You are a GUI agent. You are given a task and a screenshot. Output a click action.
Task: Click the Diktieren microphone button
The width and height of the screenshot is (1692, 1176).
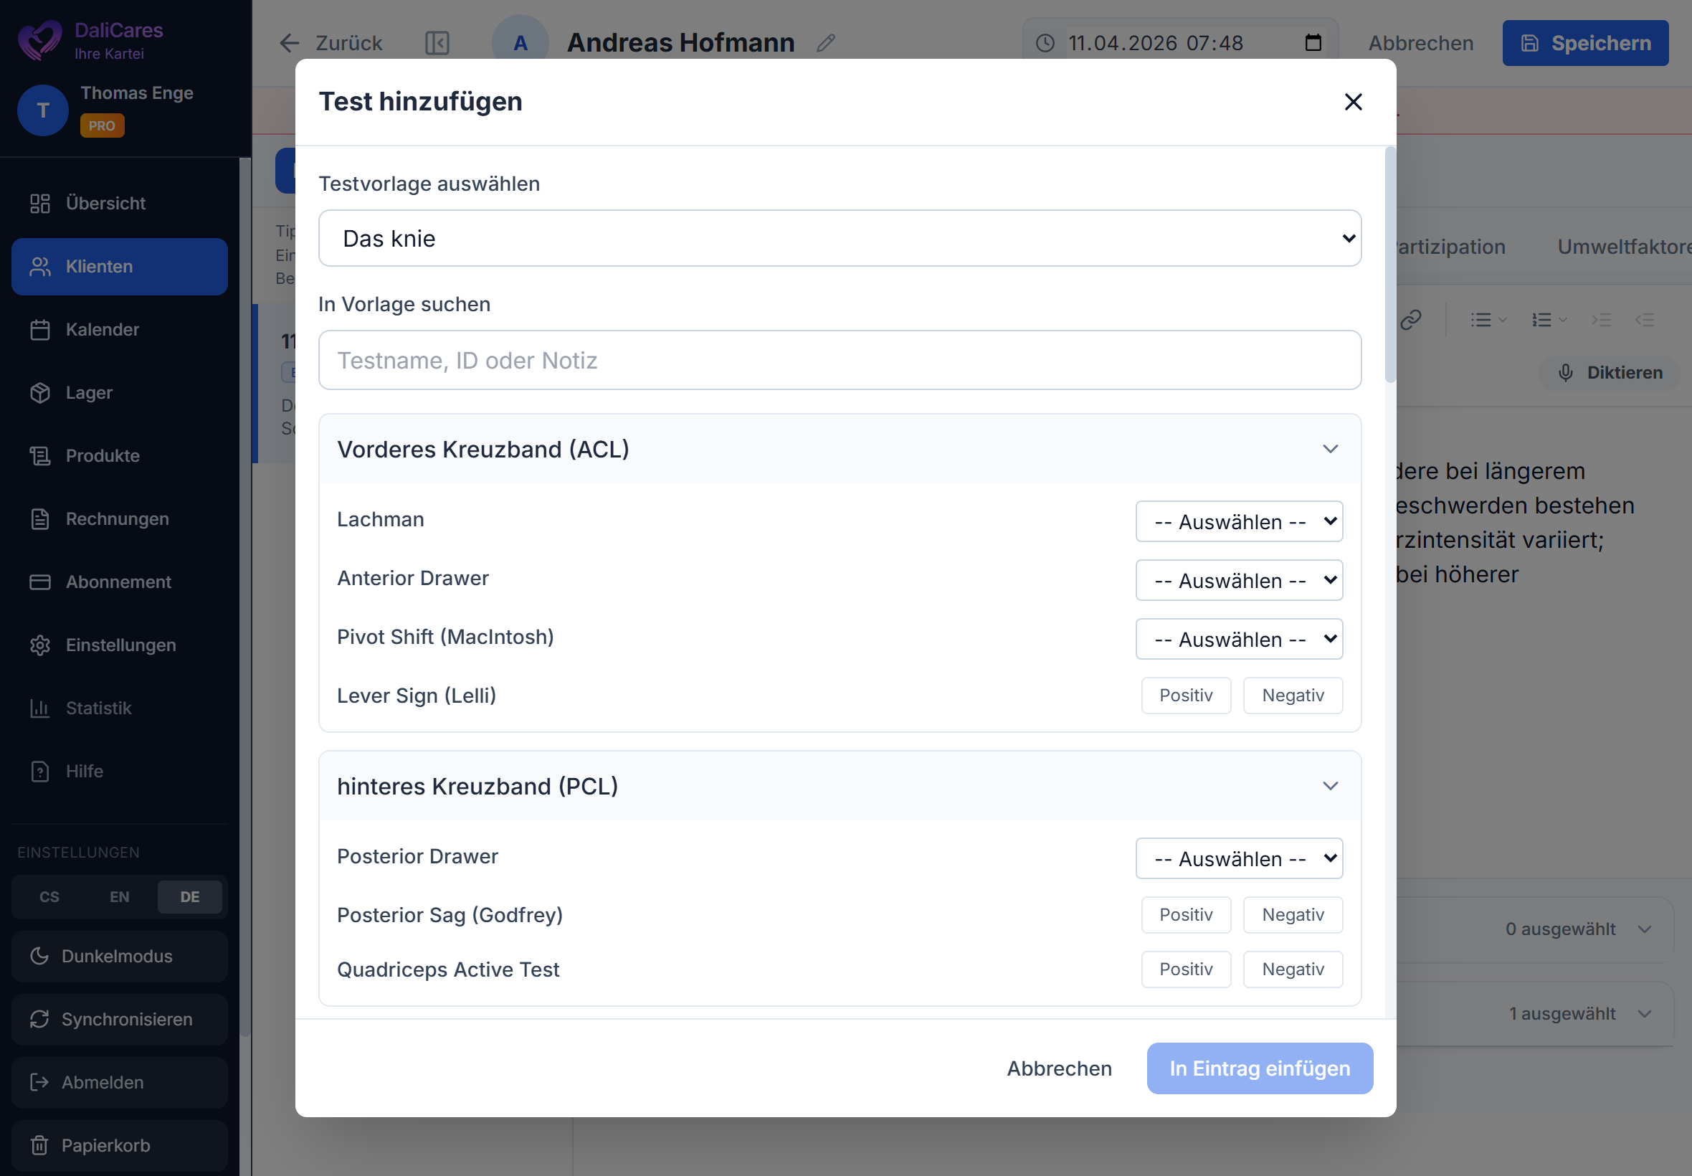coord(1609,373)
